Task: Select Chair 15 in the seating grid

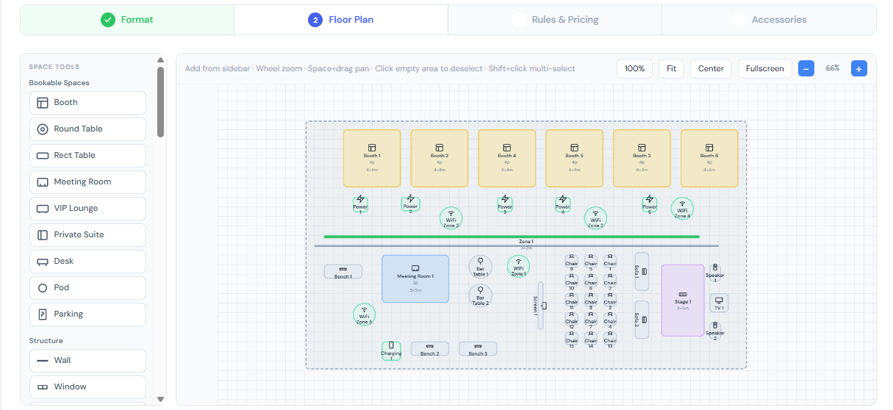Action: pos(571,339)
